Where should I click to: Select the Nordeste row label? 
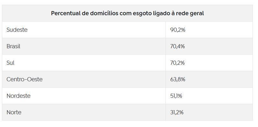(x=18, y=96)
